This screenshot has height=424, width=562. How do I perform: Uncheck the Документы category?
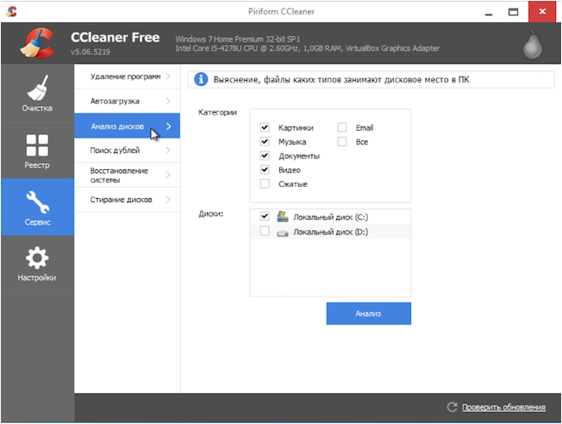pyautogui.click(x=265, y=155)
